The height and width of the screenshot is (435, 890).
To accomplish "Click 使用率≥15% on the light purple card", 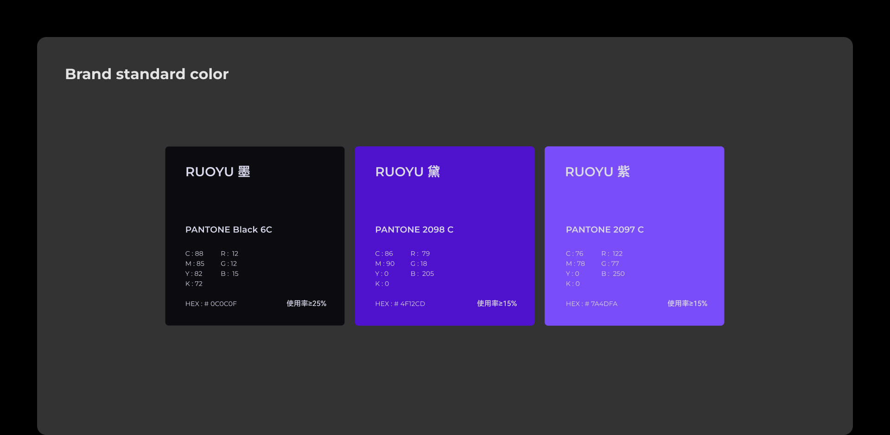I will pyautogui.click(x=687, y=304).
